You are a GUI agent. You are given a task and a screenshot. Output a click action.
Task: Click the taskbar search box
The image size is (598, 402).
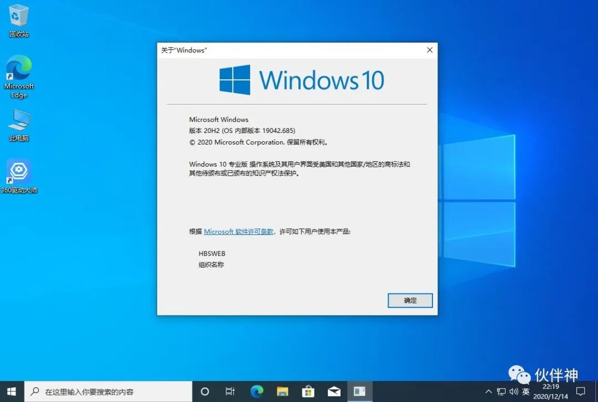tap(108, 391)
